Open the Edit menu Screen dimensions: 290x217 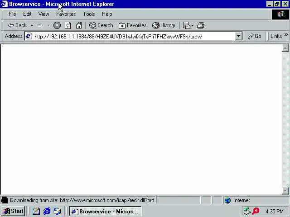27,14
